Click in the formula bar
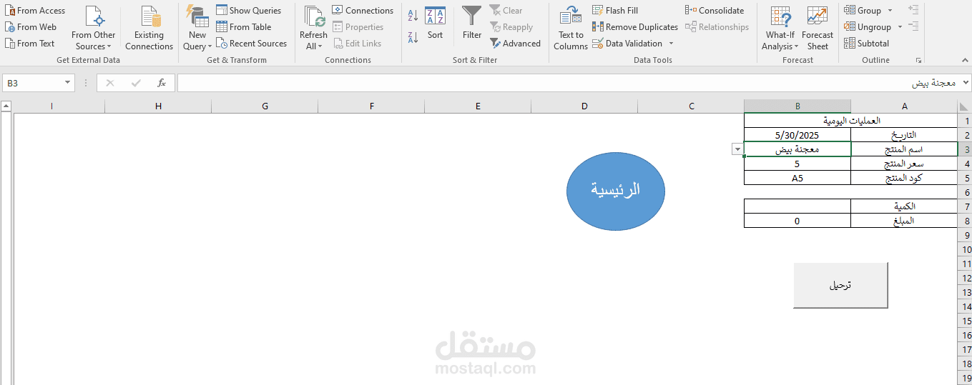 569,83
